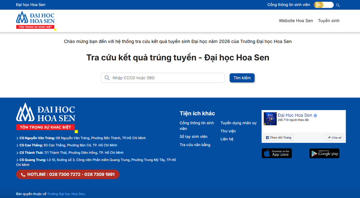Image resolution: width=360 pixels, height=198 pixels.
Task: Click the search magnifier icon in top bar
Action: coord(338,5)
